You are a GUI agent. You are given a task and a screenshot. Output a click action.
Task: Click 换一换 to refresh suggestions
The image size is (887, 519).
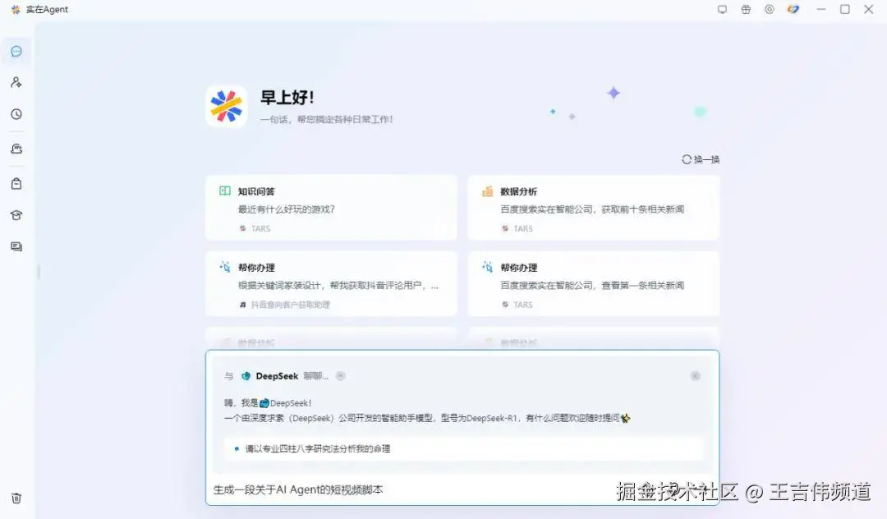(x=701, y=159)
